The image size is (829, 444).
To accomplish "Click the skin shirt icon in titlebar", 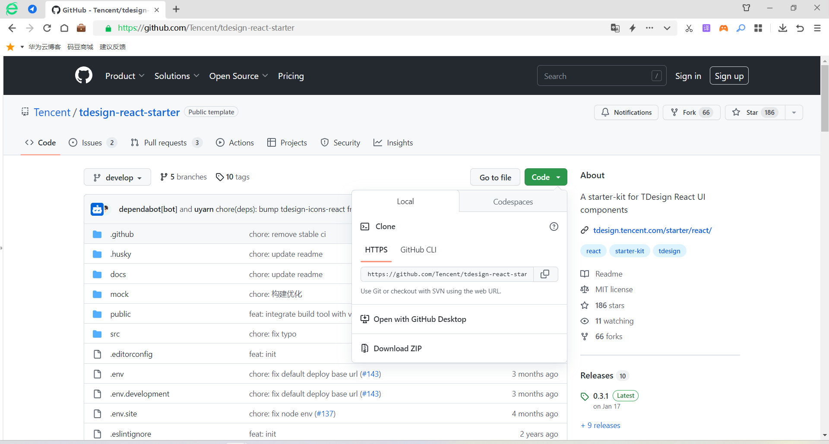I will (746, 8).
